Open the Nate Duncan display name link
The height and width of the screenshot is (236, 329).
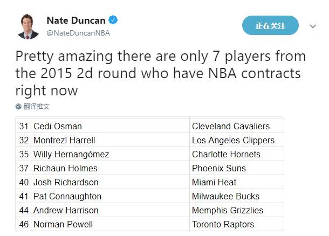click(77, 20)
